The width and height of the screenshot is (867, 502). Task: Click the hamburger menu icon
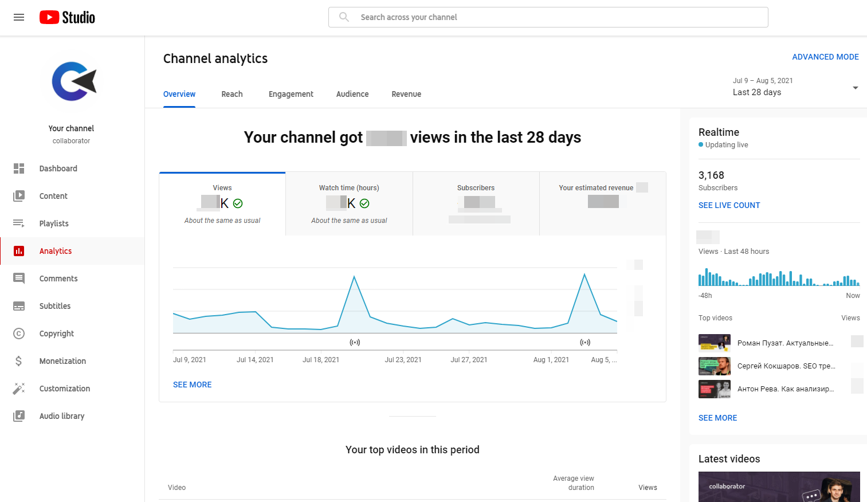[x=19, y=17]
